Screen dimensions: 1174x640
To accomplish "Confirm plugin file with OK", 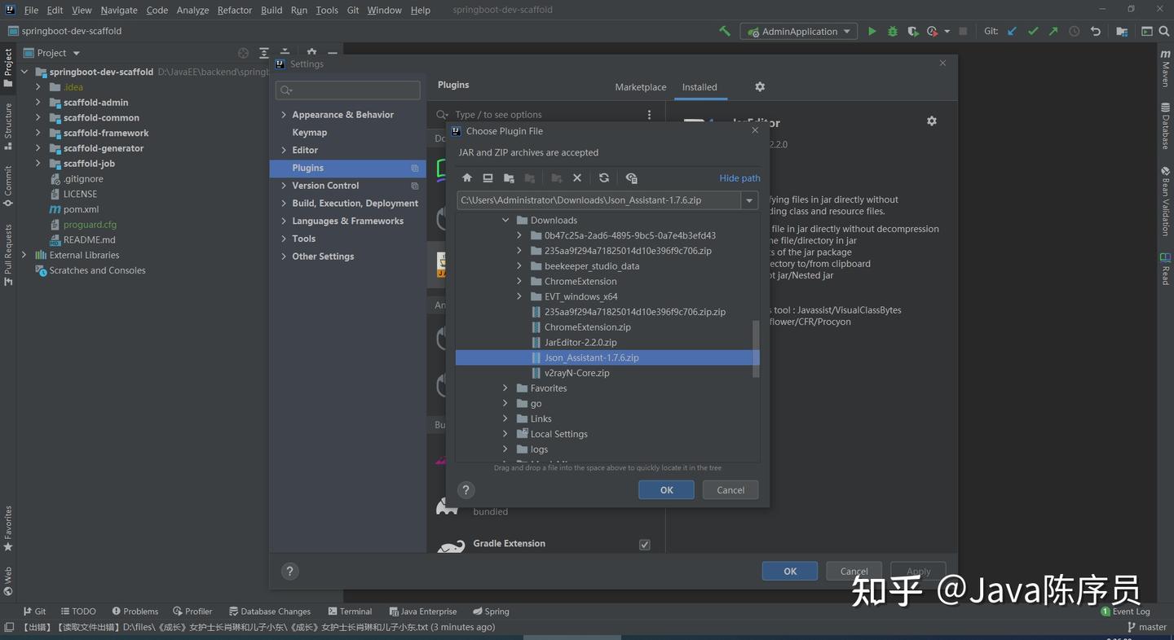I will pyautogui.click(x=666, y=489).
